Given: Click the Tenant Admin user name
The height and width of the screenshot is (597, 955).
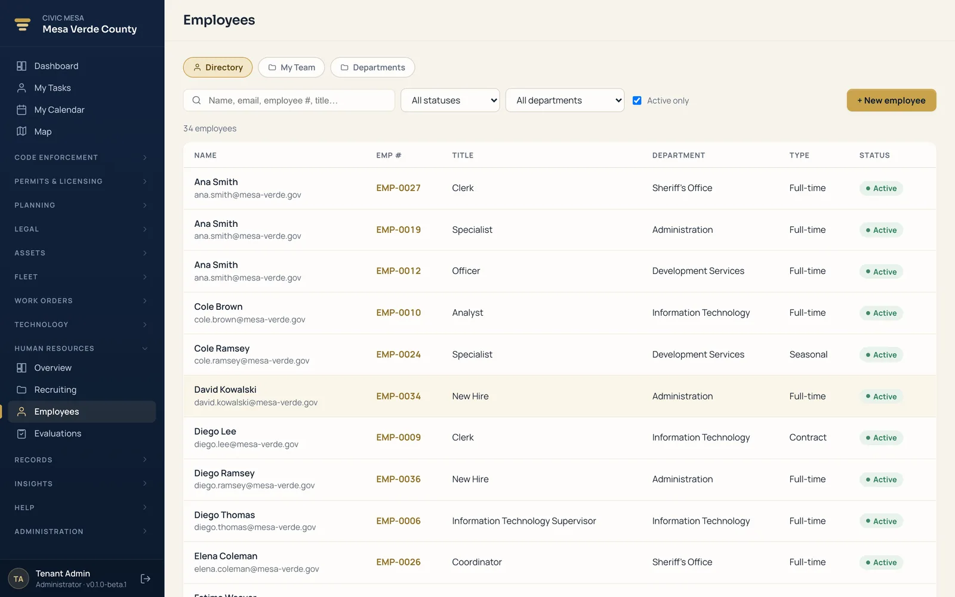Looking at the screenshot, I should [x=63, y=574].
